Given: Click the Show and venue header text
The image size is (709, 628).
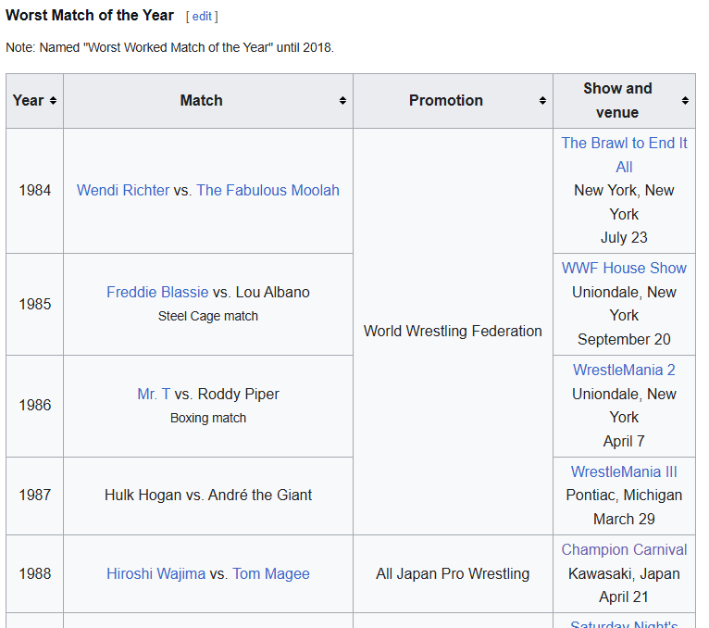Looking at the screenshot, I should point(617,100).
